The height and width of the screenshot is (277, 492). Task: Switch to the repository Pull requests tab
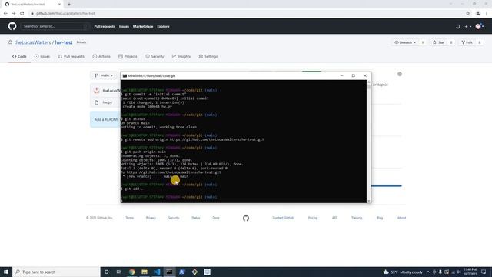[71, 56]
